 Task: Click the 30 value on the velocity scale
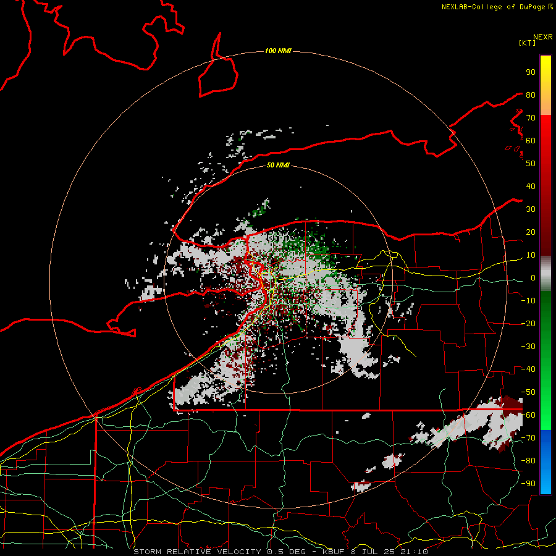pos(531,209)
